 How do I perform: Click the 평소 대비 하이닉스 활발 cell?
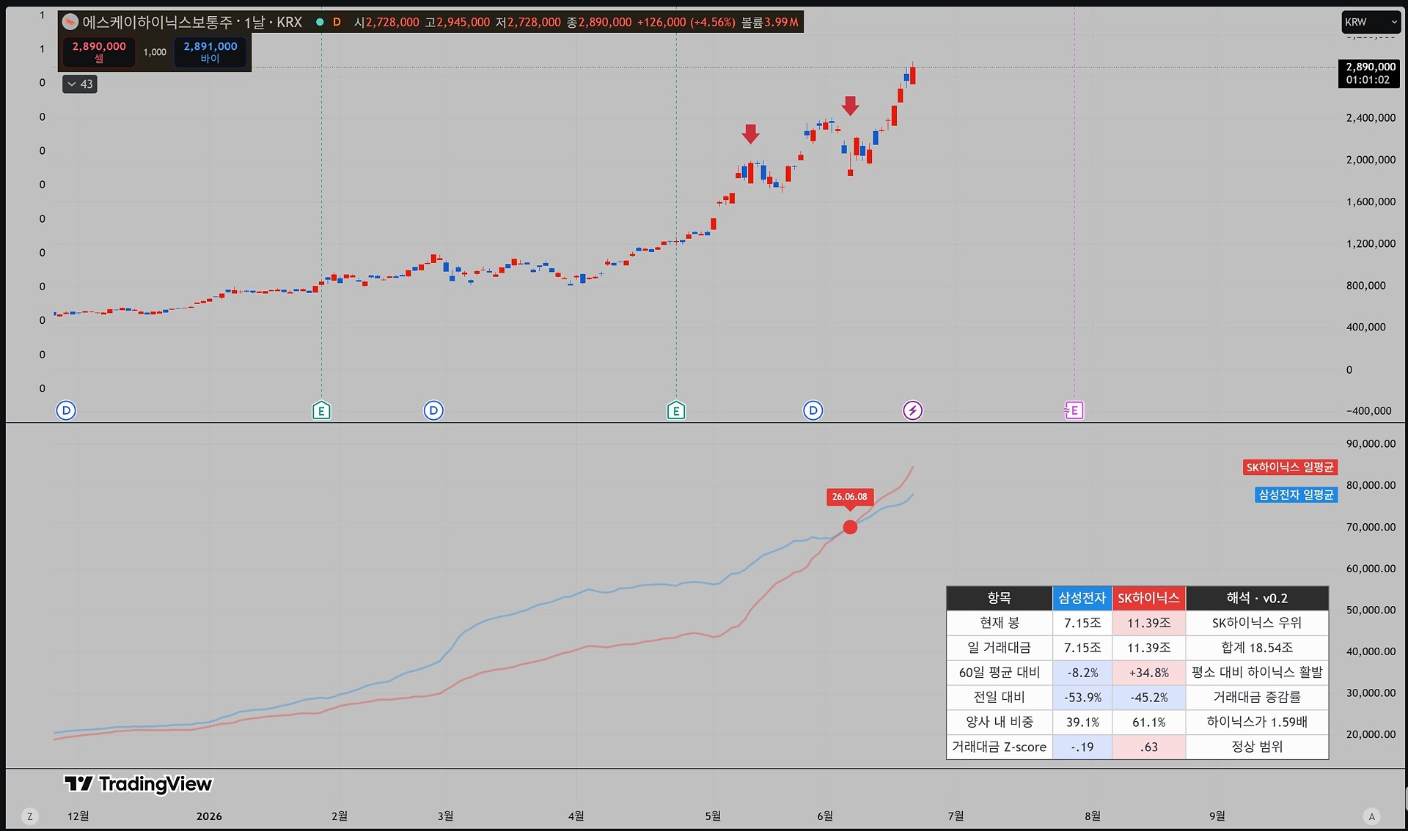tap(1257, 672)
